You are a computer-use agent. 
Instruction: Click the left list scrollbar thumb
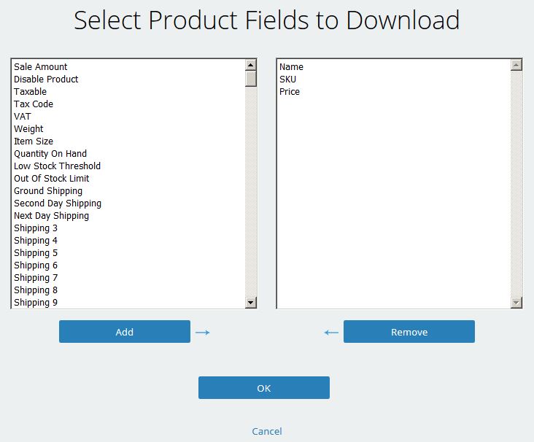click(251, 79)
